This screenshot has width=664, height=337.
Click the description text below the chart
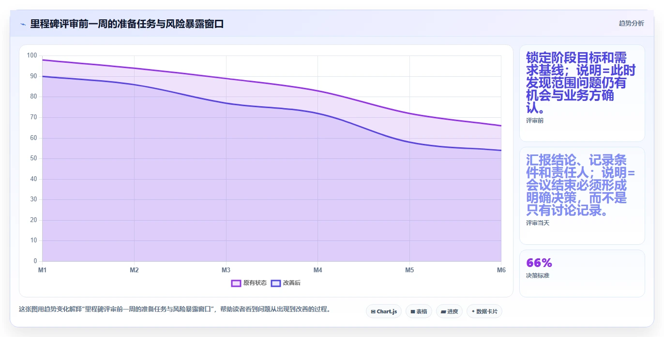coord(175,309)
